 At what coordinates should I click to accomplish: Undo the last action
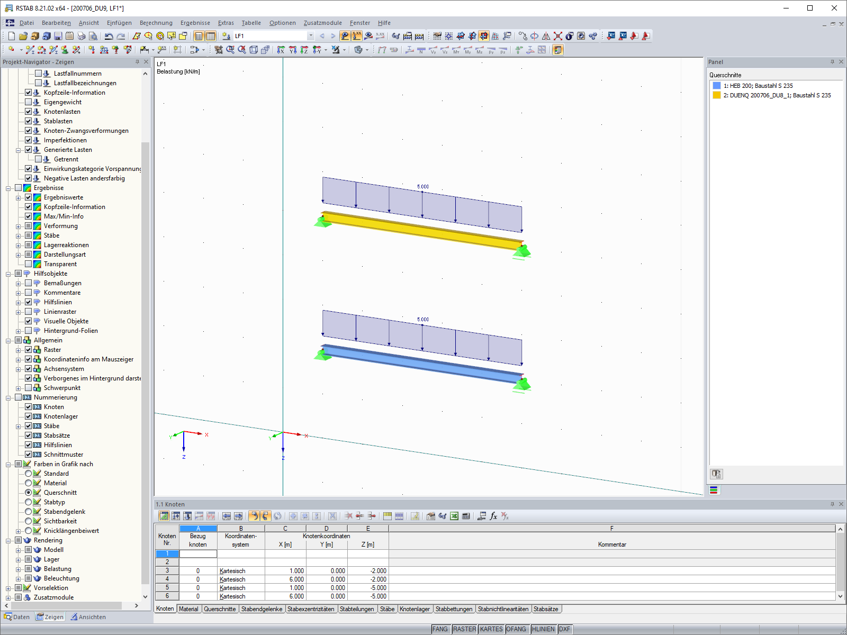(110, 36)
